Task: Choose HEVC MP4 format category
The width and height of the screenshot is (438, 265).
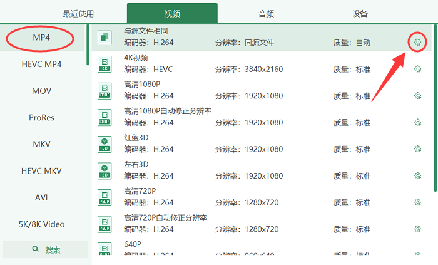Action: [x=41, y=65]
